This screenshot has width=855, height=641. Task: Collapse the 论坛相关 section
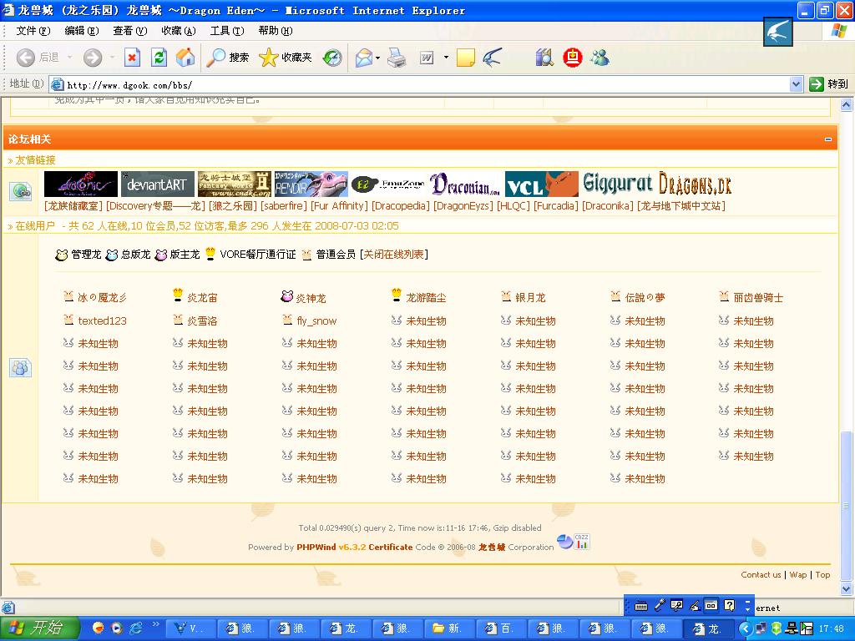pyautogui.click(x=828, y=139)
